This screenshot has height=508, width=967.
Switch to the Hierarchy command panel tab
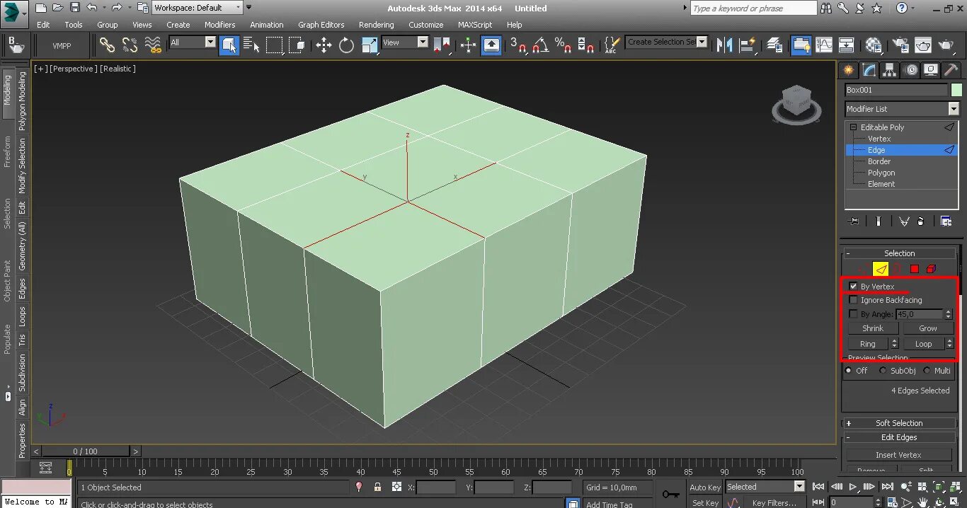click(889, 69)
